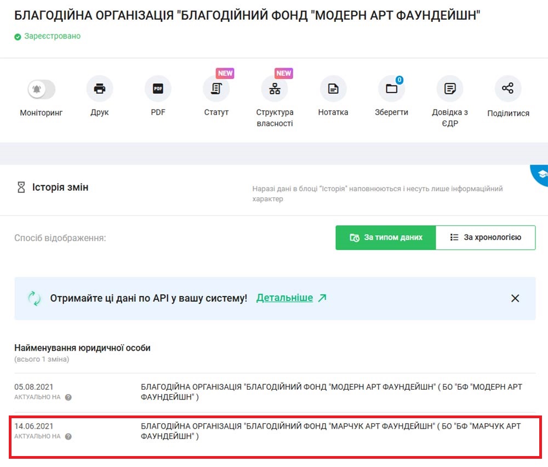Add a note with Нотатка icon
The width and height of the screenshot is (548, 467).
coord(333,89)
